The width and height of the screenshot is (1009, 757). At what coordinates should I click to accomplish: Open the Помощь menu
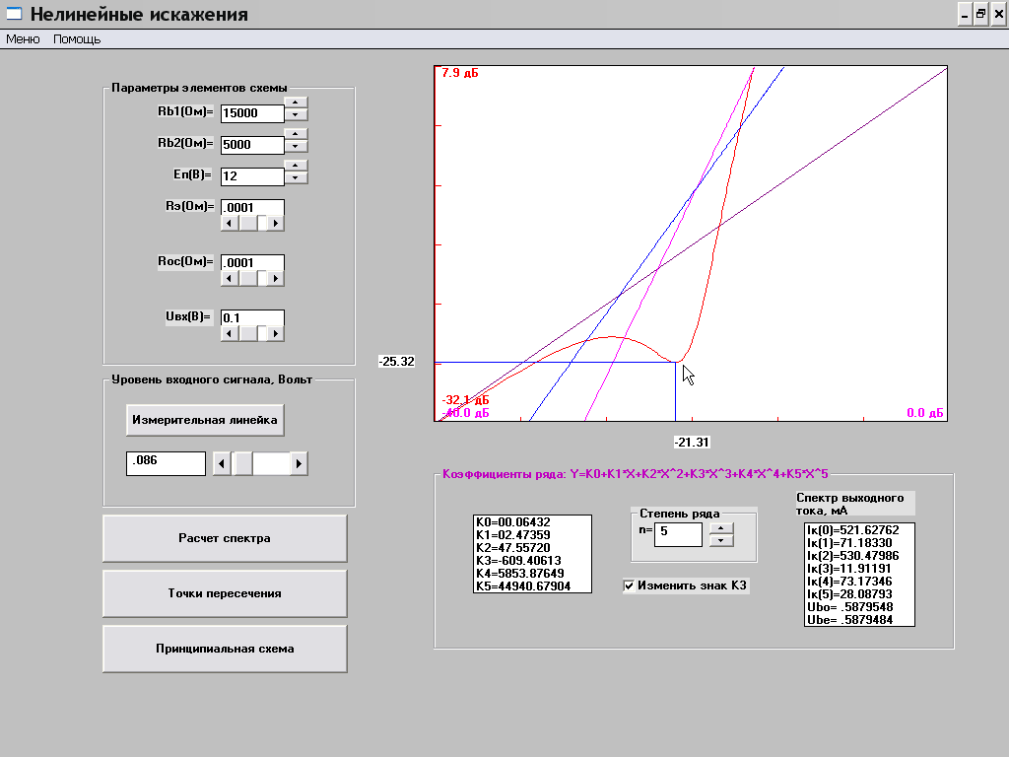[x=77, y=39]
